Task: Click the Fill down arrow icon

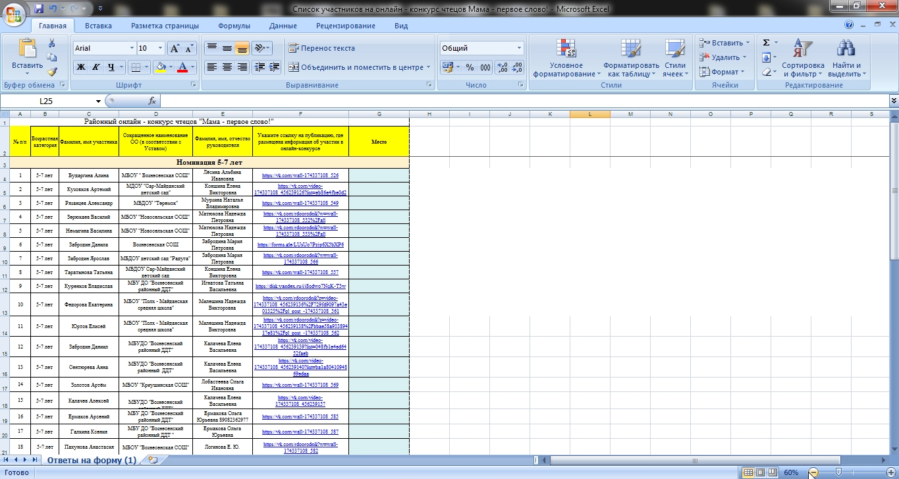Action: point(766,57)
